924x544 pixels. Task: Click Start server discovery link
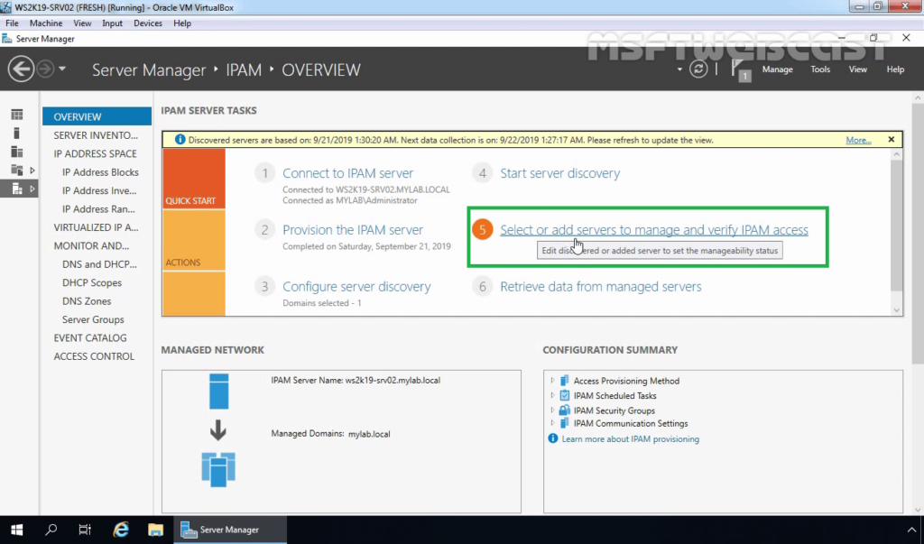point(559,173)
